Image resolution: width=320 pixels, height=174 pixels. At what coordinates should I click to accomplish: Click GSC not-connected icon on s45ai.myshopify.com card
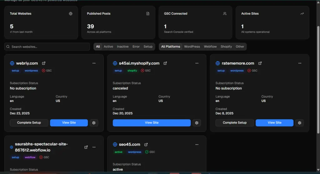pyautogui.click(x=142, y=70)
